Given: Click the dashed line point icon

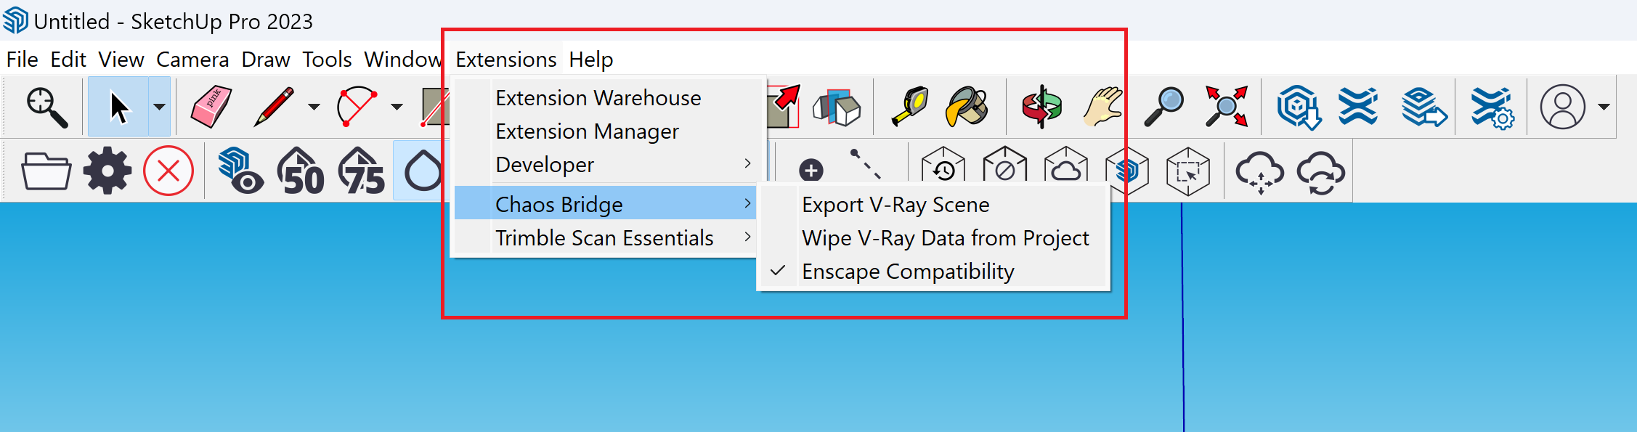Looking at the screenshot, I should point(866,164).
